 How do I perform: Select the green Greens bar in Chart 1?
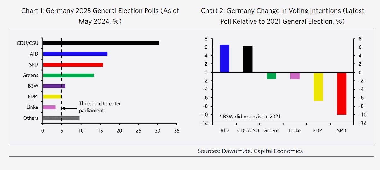(x=68, y=75)
